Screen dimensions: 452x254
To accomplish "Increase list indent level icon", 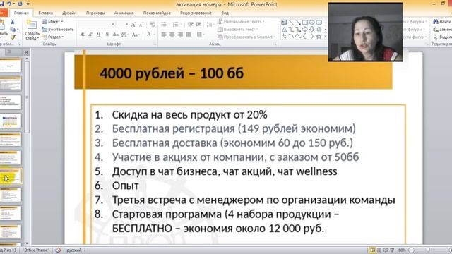I will coord(198,25).
